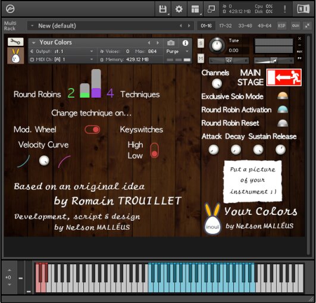Show instrument info with the i icon

coord(185,43)
